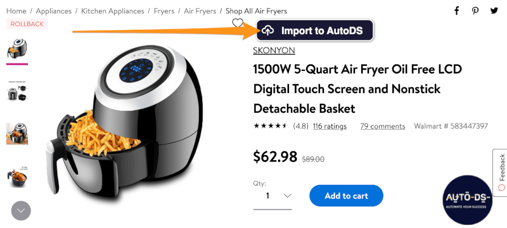Viewport: 507px width, 228px height.
Task: Open the SKONYON brand link
Action: (x=274, y=51)
